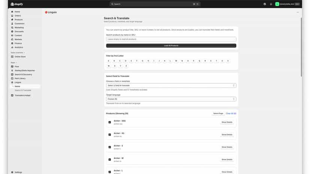Viewport: 310px width, 174px height.
Task: Open the app options menu at top right
Action: coord(298,12)
